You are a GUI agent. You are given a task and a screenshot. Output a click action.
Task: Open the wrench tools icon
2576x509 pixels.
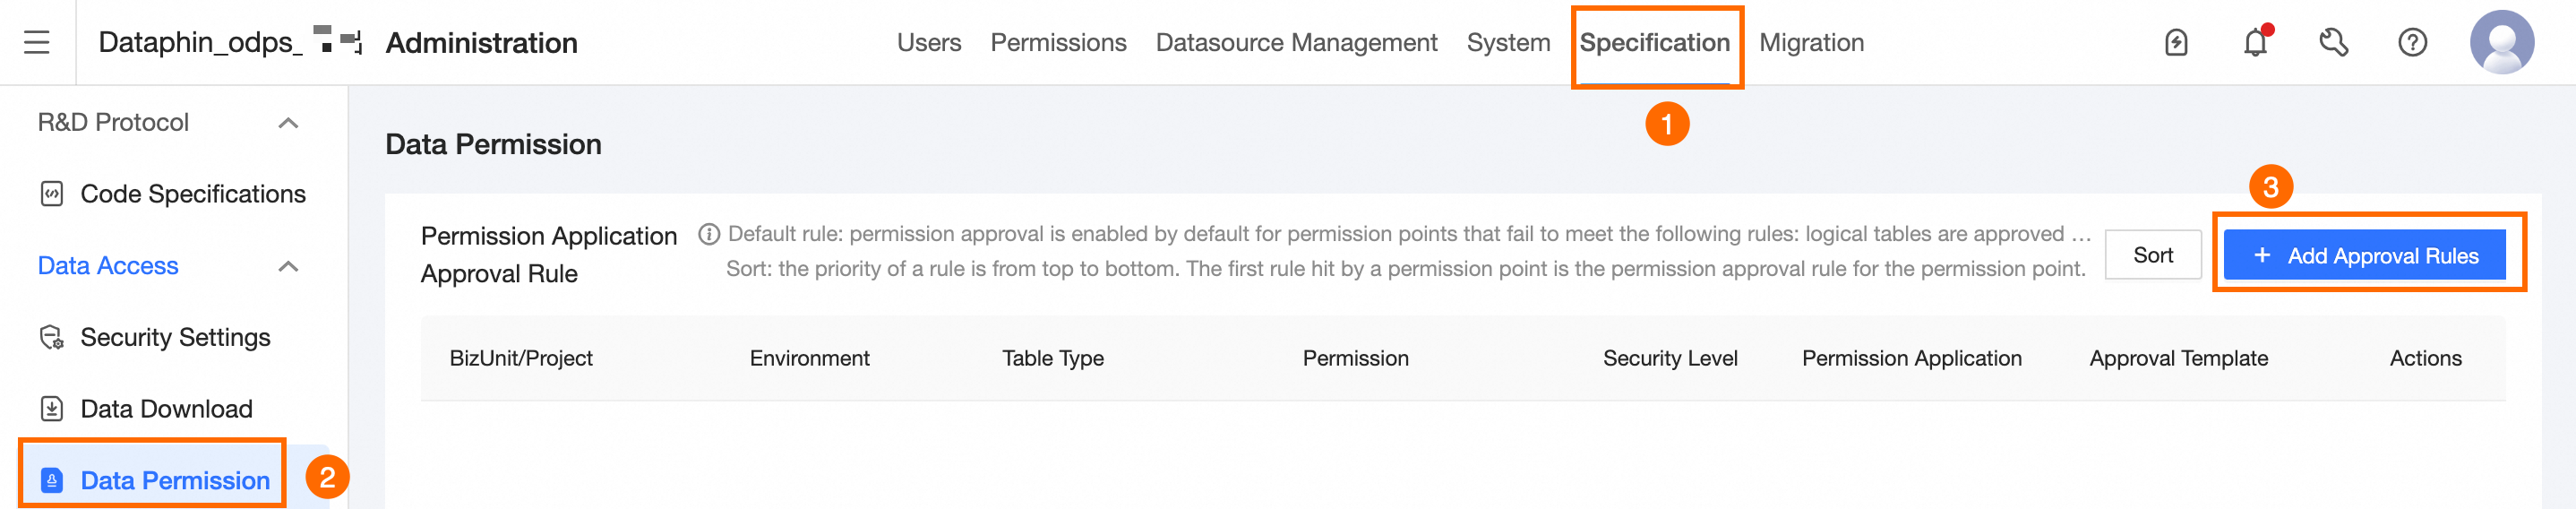[2333, 43]
